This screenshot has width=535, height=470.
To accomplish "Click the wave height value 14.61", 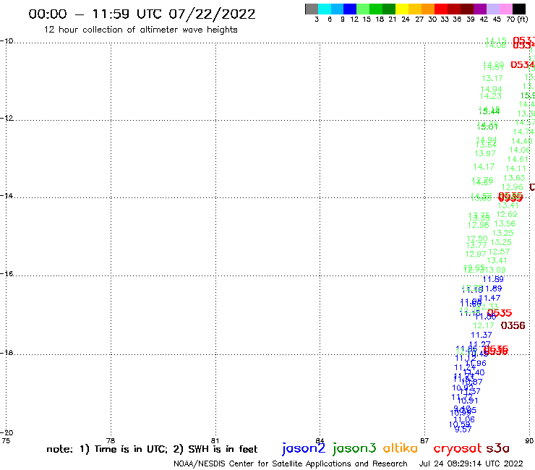I will (x=518, y=159).
